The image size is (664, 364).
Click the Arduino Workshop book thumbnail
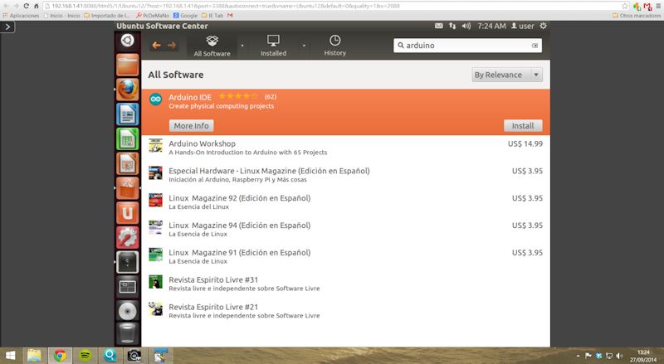point(155,146)
